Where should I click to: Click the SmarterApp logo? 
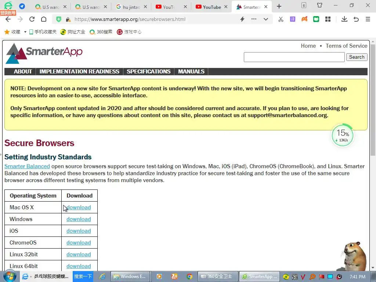coord(44,53)
